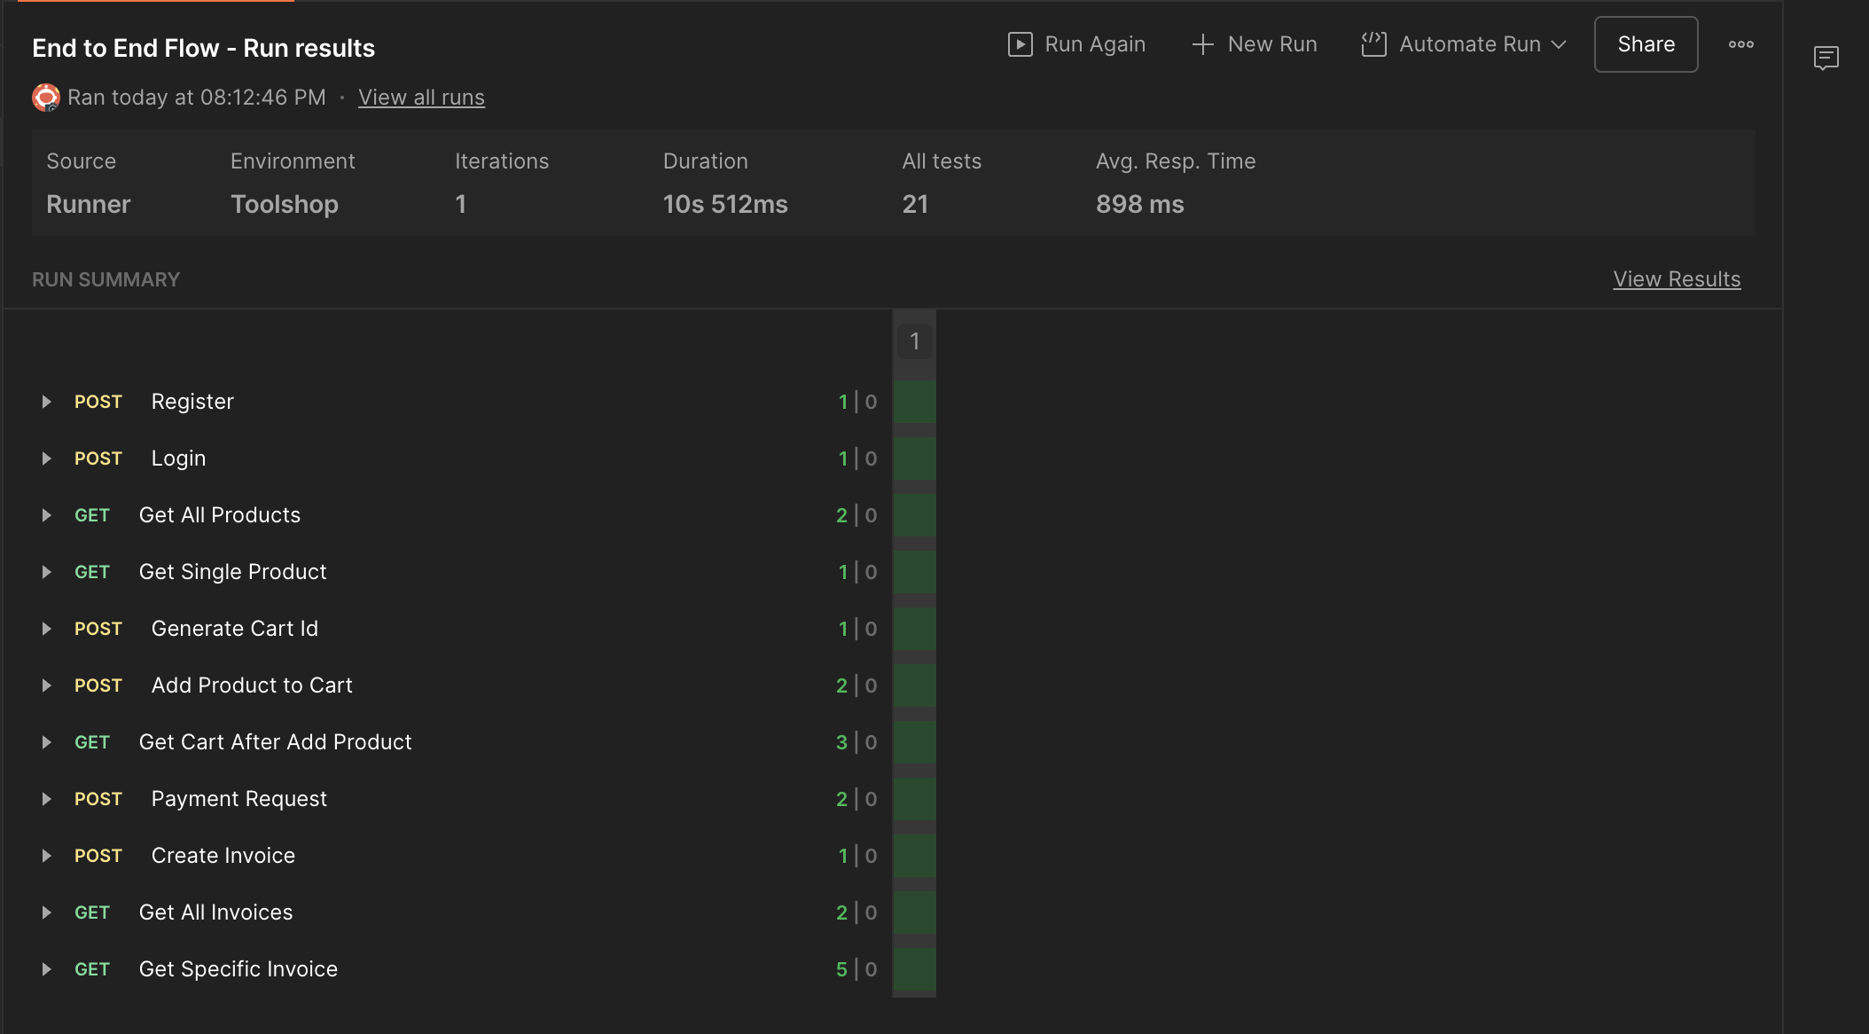Open the comments panel icon
Image resolution: width=1869 pixels, height=1034 pixels.
pos(1826,59)
